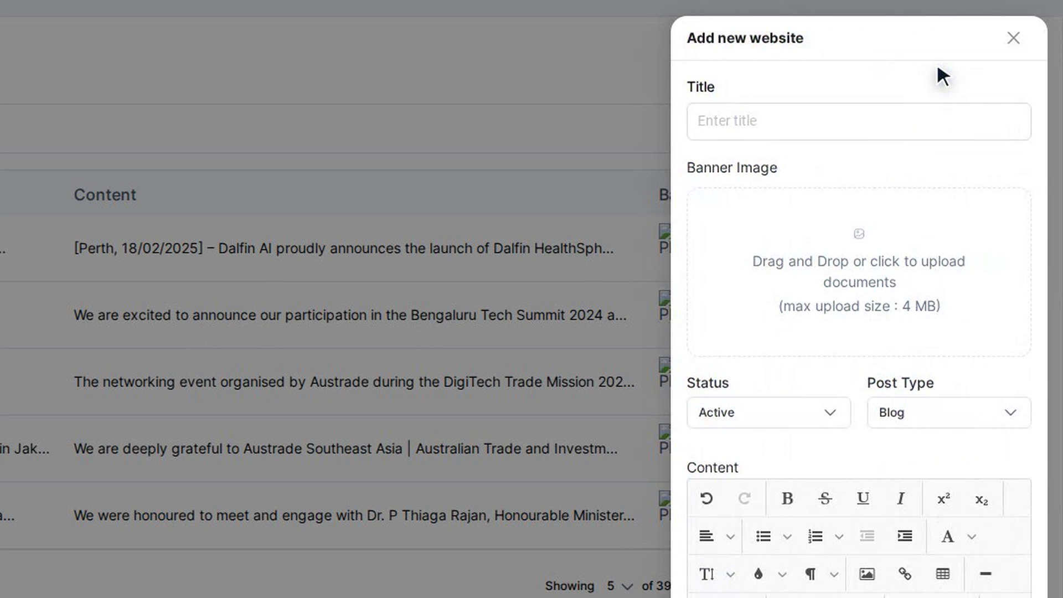Screen dimensions: 1063x598
Task: Expand the bullet list style chevron
Action: tap(787, 537)
